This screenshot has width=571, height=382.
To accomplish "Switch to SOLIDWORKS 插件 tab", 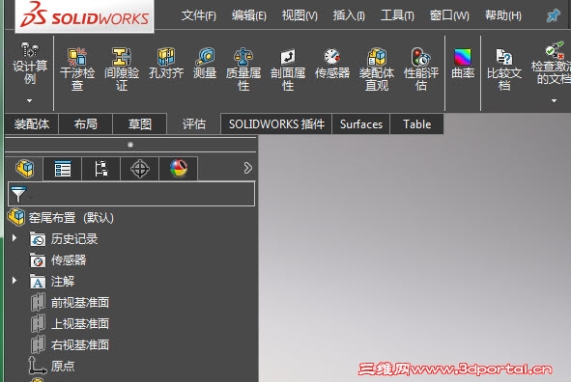I will click(276, 123).
